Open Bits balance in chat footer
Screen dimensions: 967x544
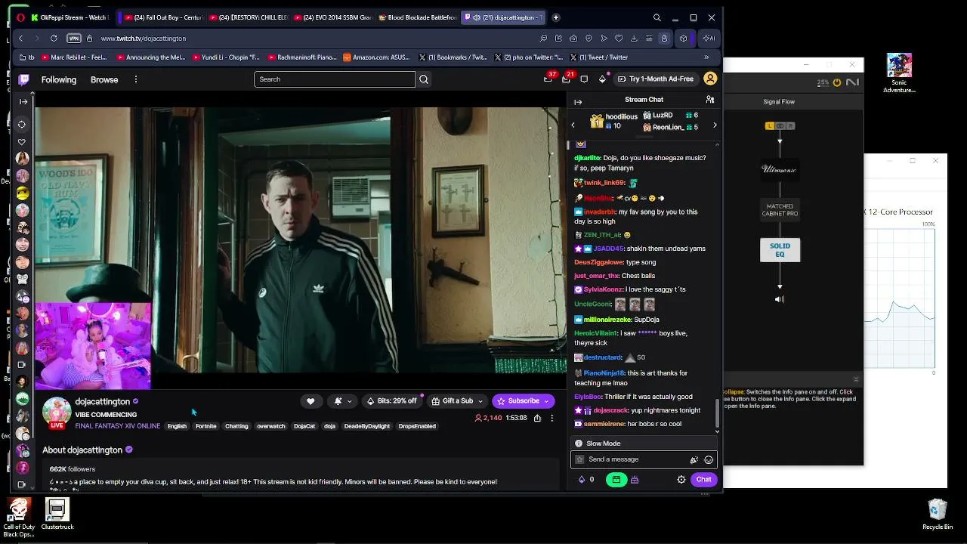click(x=586, y=480)
